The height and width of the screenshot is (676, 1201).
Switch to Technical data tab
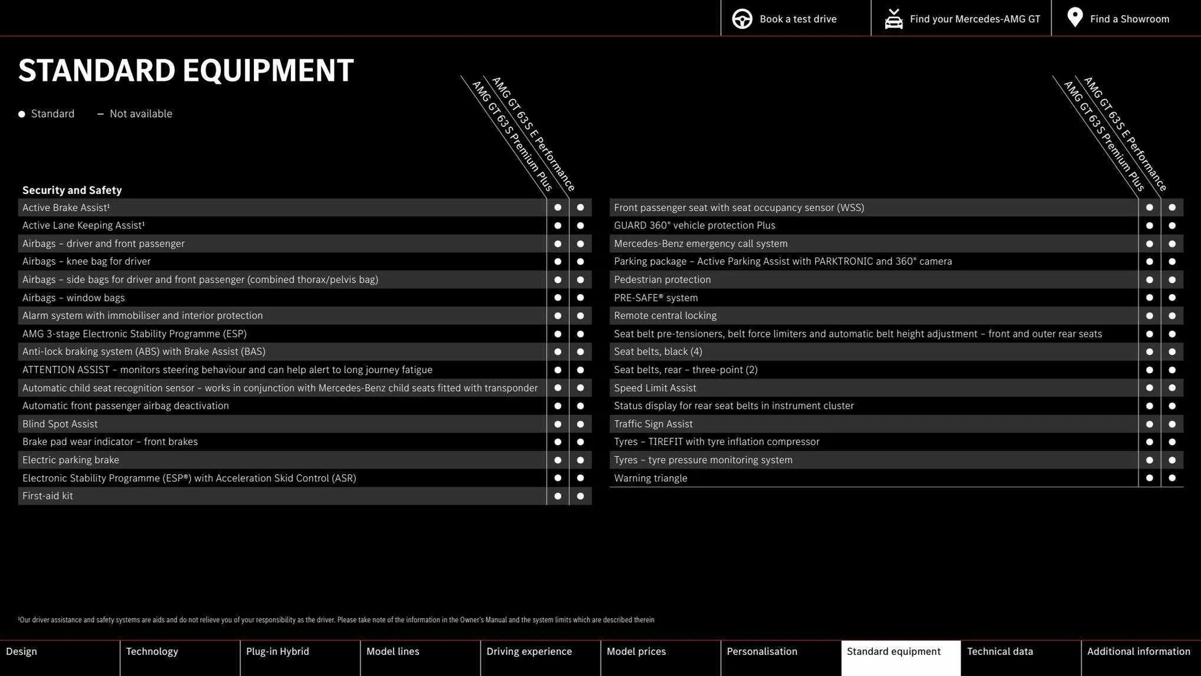[x=1000, y=652]
